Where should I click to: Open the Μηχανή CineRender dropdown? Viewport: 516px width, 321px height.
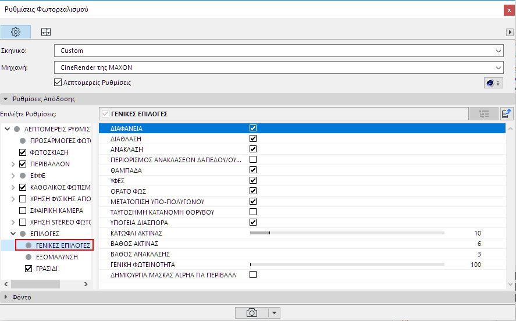pyautogui.click(x=279, y=67)
